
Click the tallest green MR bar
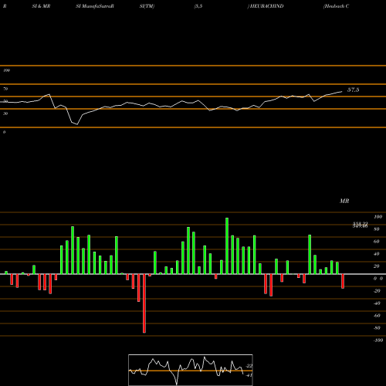(227, 245)
